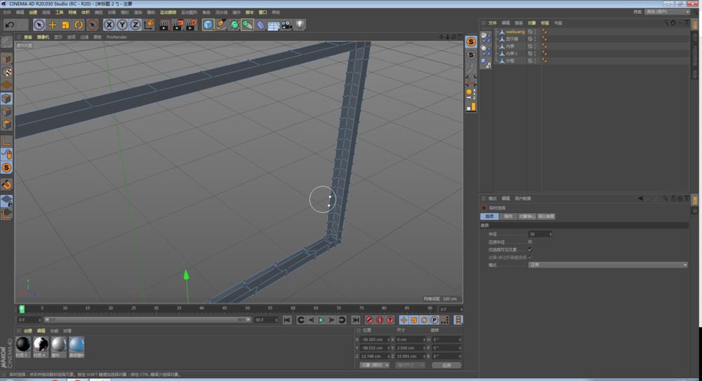
Task: Add a Cube primitive object
Action: (x=208, y=25)
